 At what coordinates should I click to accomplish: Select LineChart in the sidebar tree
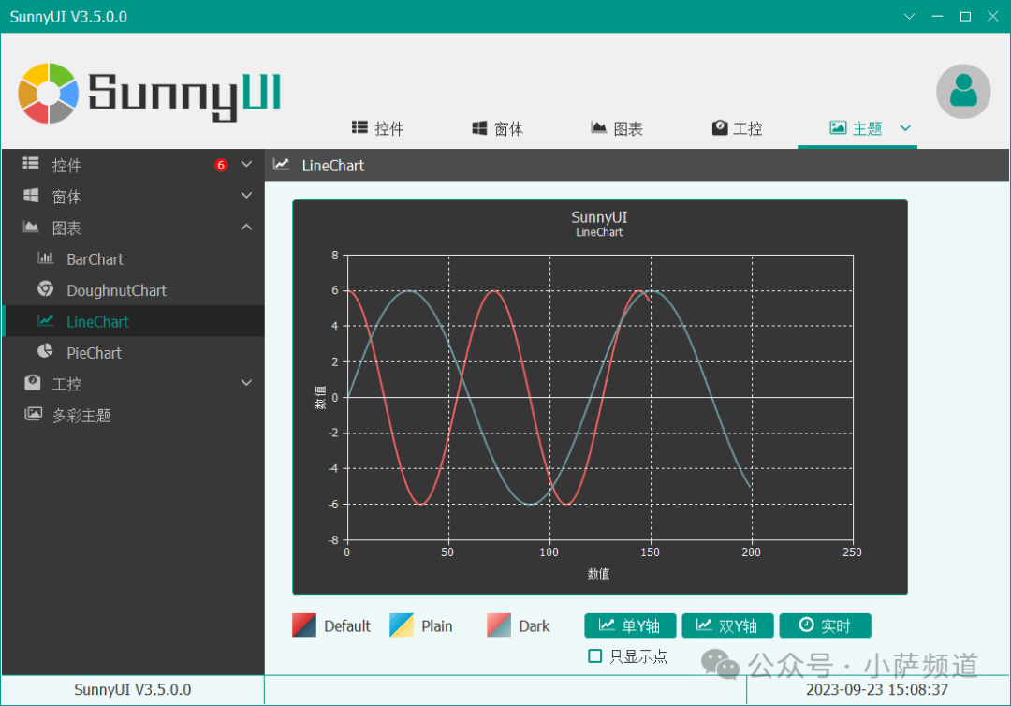tap(97, 321)
